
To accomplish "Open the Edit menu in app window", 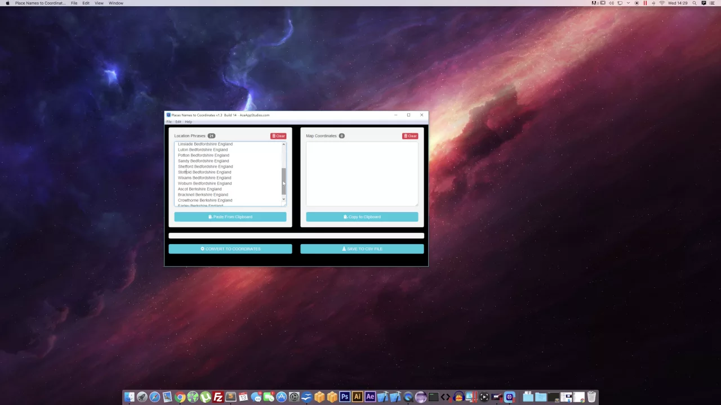I will [178, 122].
